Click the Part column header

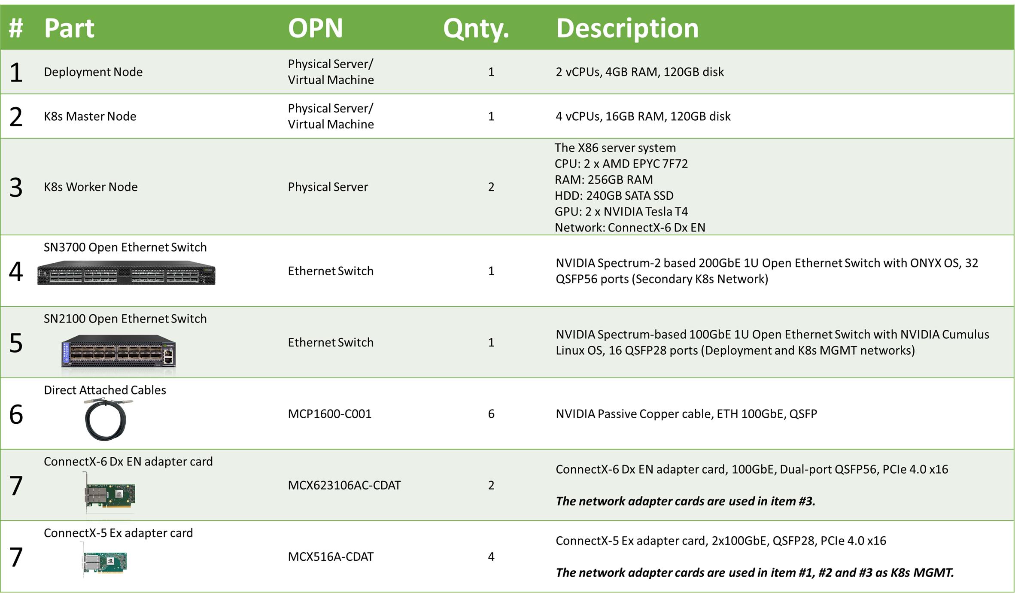[69, 28]
